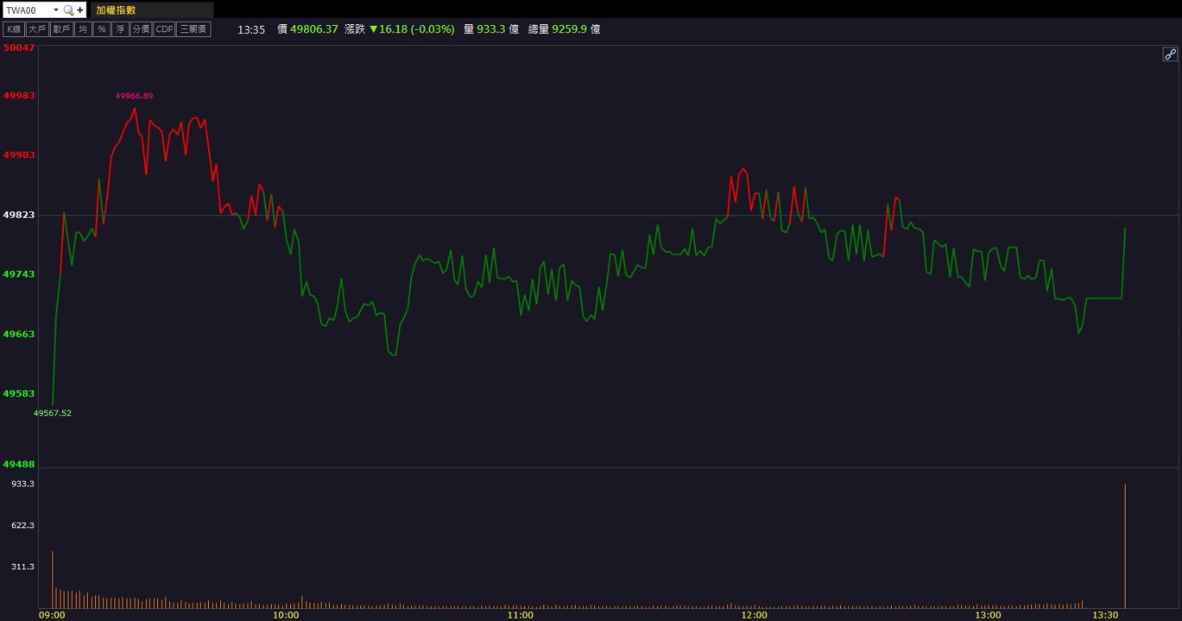Click the 49903 price axis label
This screenshot has height=621, width=1182.
[19, 155]
